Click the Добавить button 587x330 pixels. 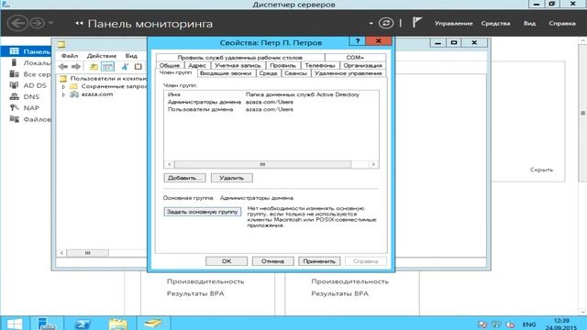coord(184,178)
